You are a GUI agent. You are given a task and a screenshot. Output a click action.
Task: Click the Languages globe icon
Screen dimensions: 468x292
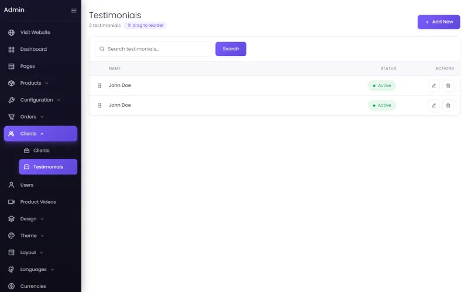(x=11, y=269)
